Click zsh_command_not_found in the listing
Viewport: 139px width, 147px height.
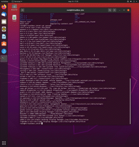click(85, 22)
